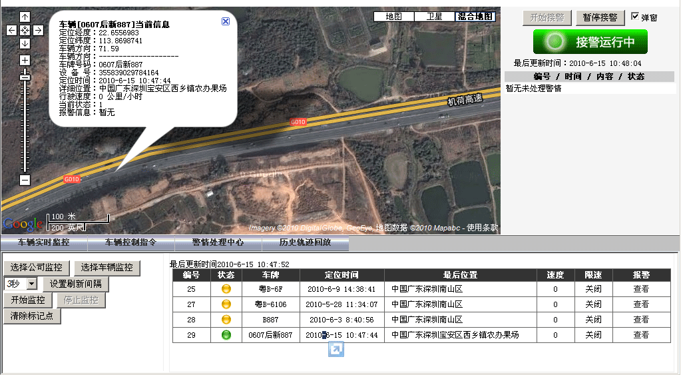The width and height of the screenshot is (681, 375).
Task: Click the map zoom slider handle
Action: pos(25,77)
